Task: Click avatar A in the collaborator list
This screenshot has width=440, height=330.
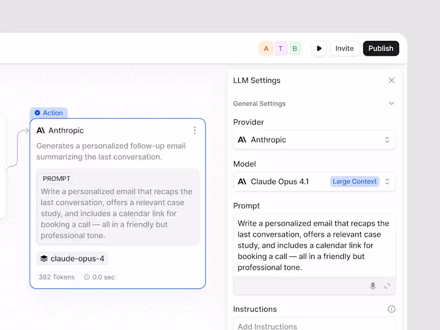Action: (x=266, y=48)
